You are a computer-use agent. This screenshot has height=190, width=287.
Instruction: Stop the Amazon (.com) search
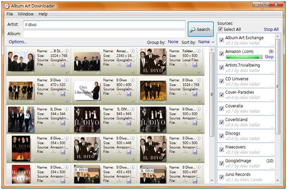(269, 57)
